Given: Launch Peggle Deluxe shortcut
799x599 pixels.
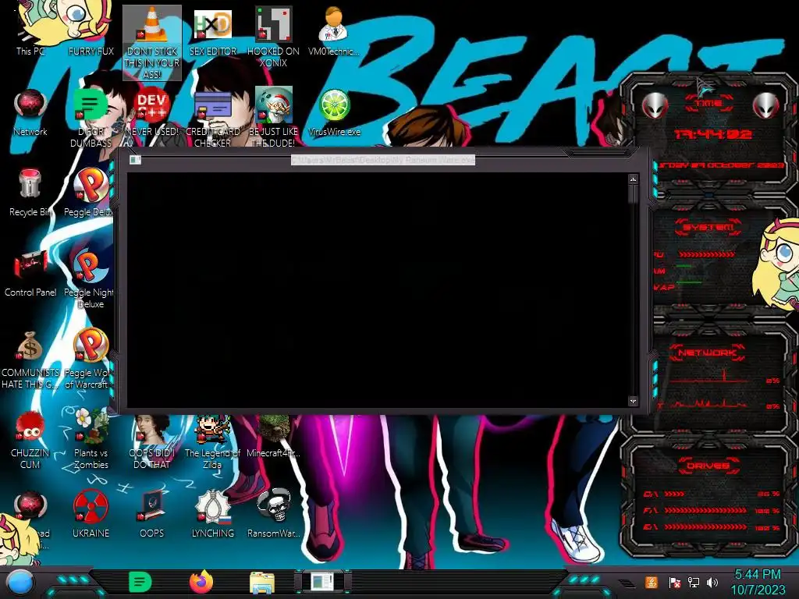Looking at the screenshot, I should [90, 193].
